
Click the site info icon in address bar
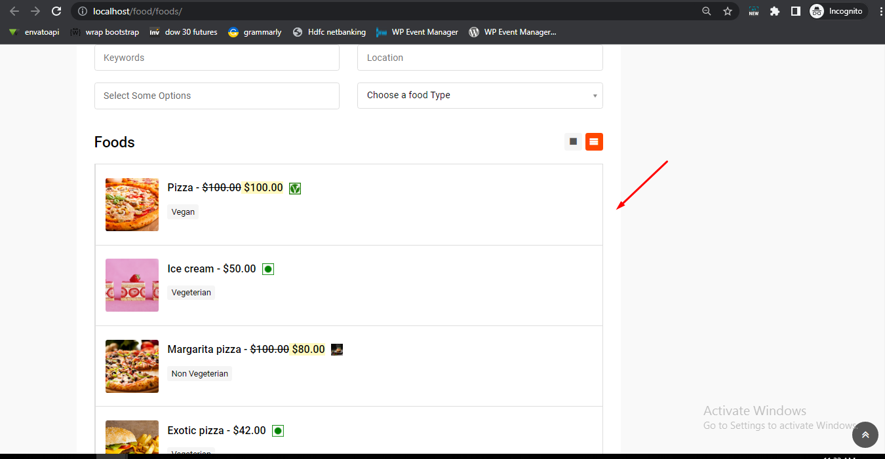point(82,11)
